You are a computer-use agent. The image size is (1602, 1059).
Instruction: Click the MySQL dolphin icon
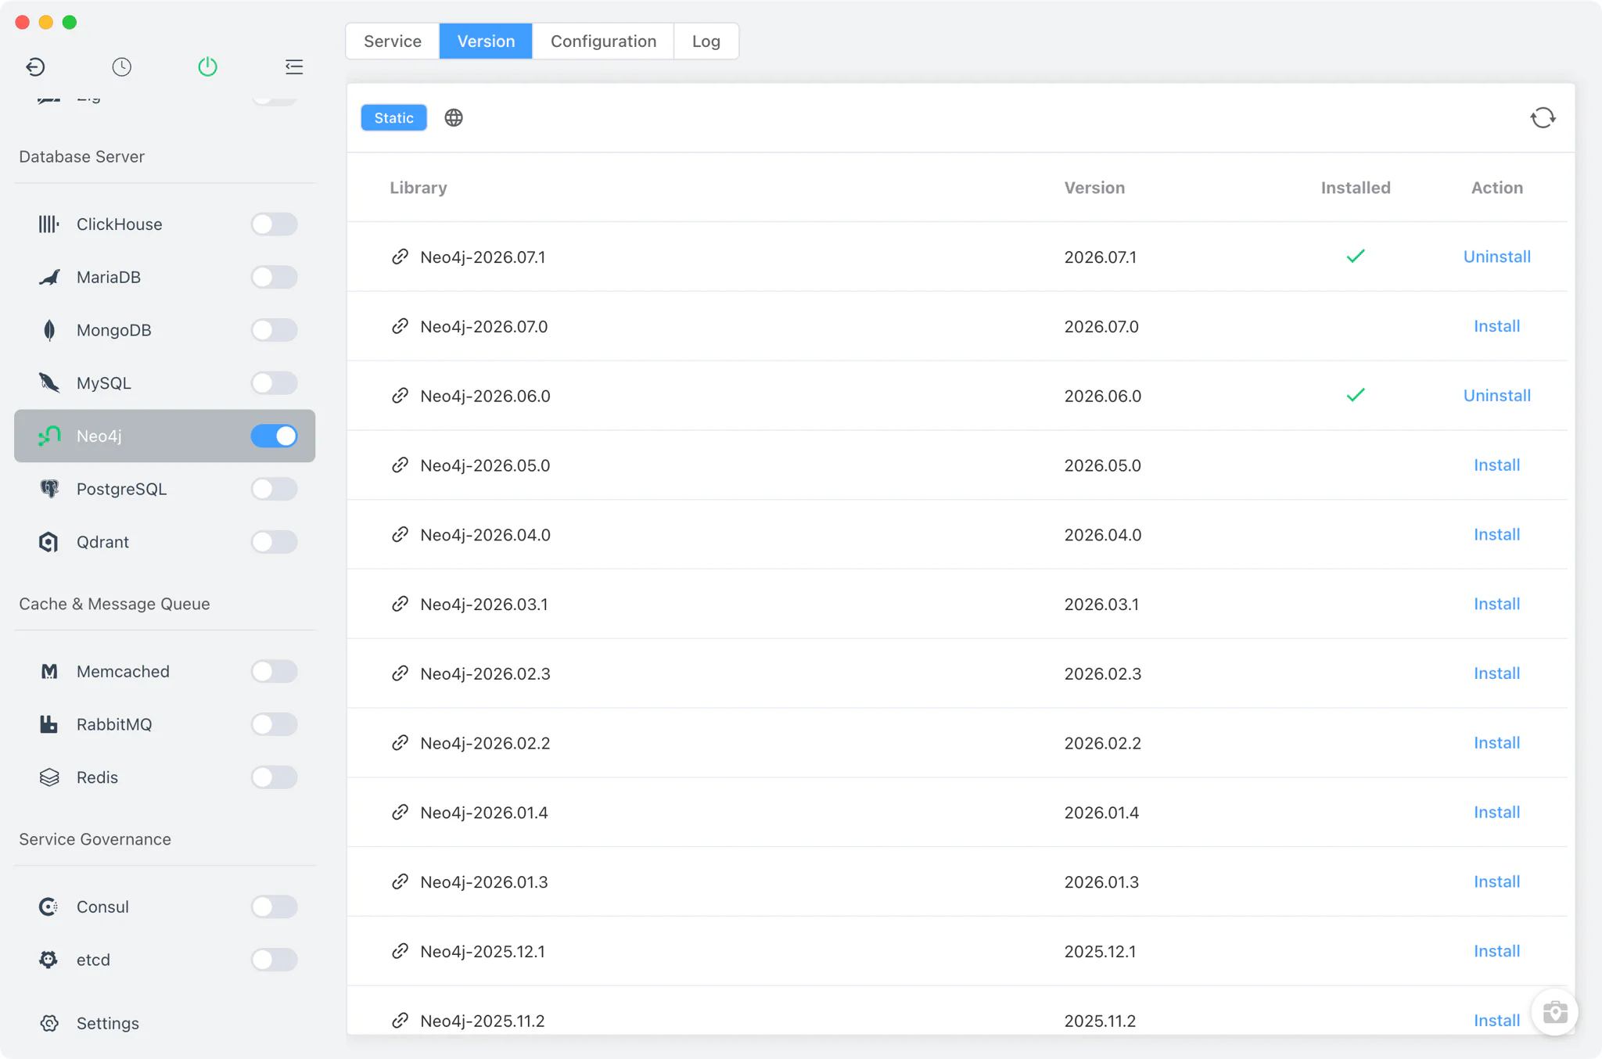point(49,383)
